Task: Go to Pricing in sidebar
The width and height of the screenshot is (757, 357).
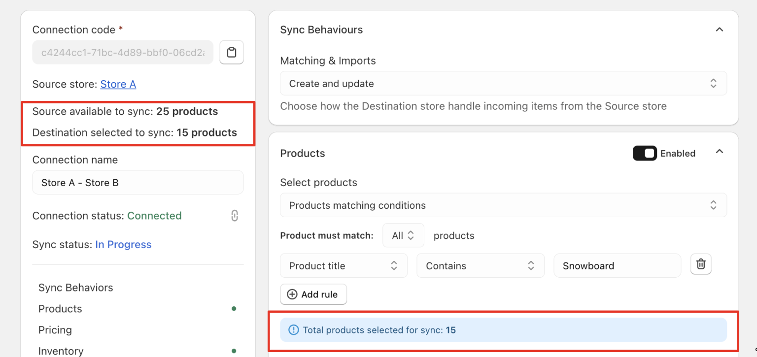Action: (55, 330)
